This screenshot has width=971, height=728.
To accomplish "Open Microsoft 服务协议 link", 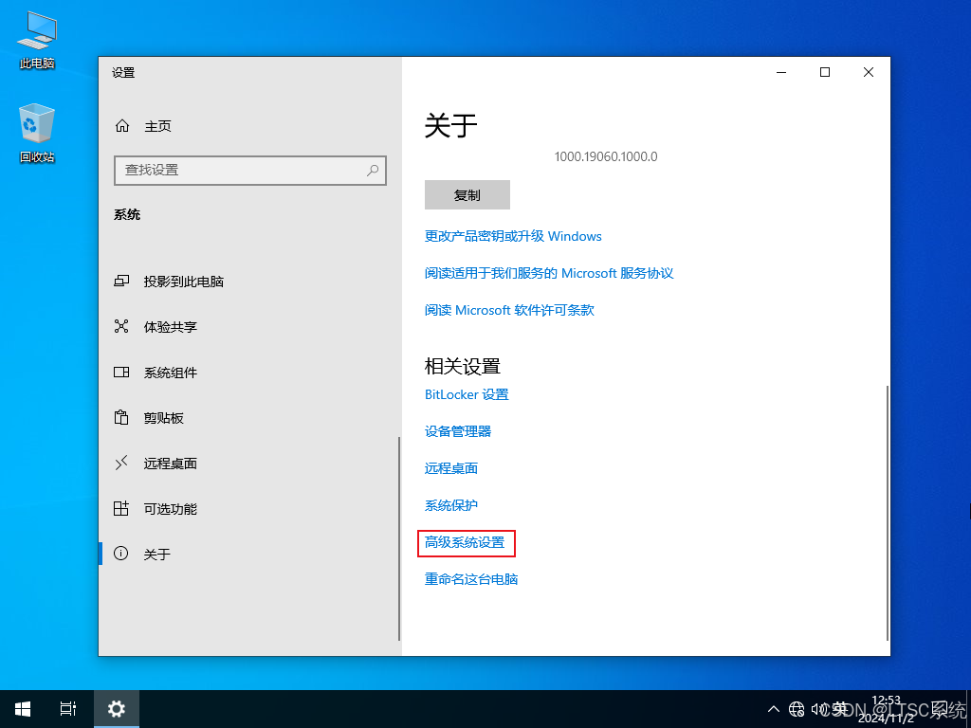I will [x=549, y=273].
